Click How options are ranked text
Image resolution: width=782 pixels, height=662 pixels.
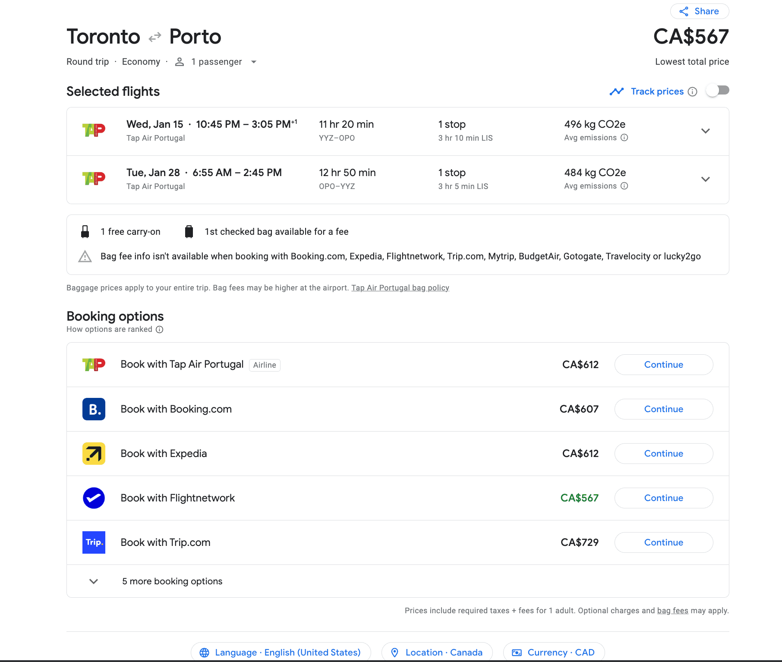click(109, 329)
